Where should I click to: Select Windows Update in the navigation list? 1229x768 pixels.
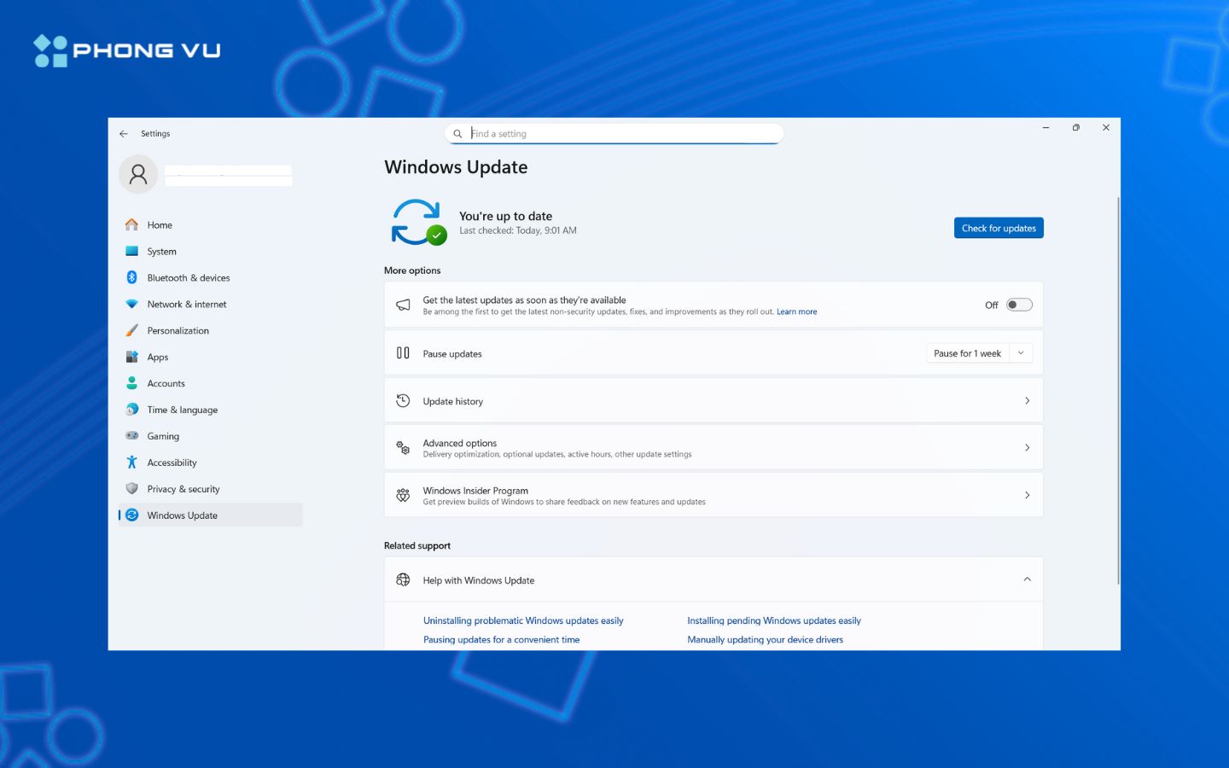point(182,515)
